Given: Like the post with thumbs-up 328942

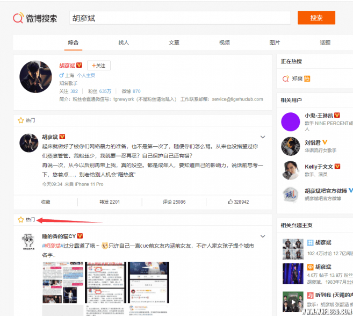Looking at the screenshot, I should 239,202.
